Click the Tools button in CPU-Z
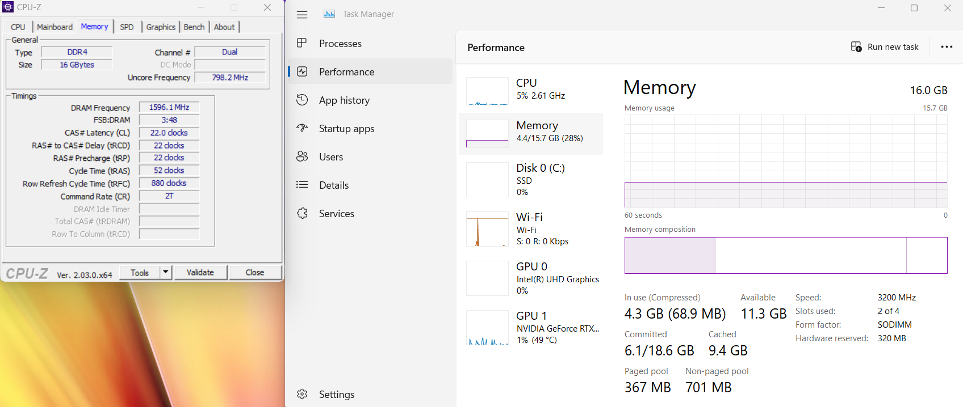This screenshot has width=963, height=407. [140, 272]
